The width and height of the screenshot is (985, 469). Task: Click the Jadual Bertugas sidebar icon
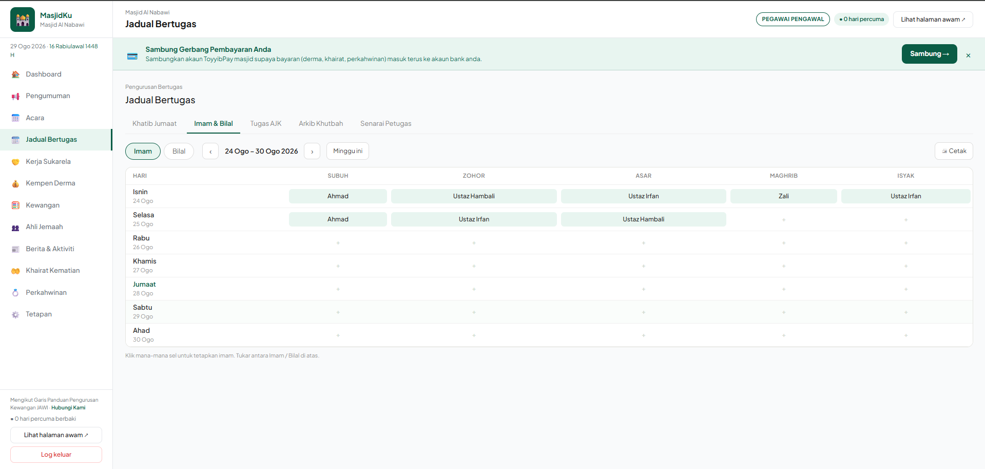15,140
